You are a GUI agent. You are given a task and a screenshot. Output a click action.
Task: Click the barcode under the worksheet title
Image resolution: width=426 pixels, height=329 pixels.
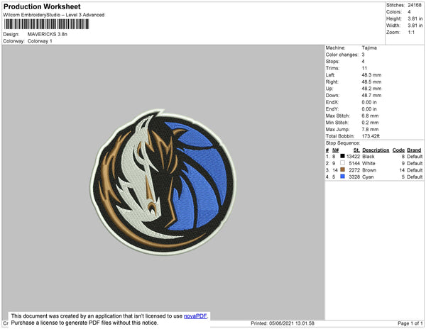pyautogui.click(x=46, y=24)
